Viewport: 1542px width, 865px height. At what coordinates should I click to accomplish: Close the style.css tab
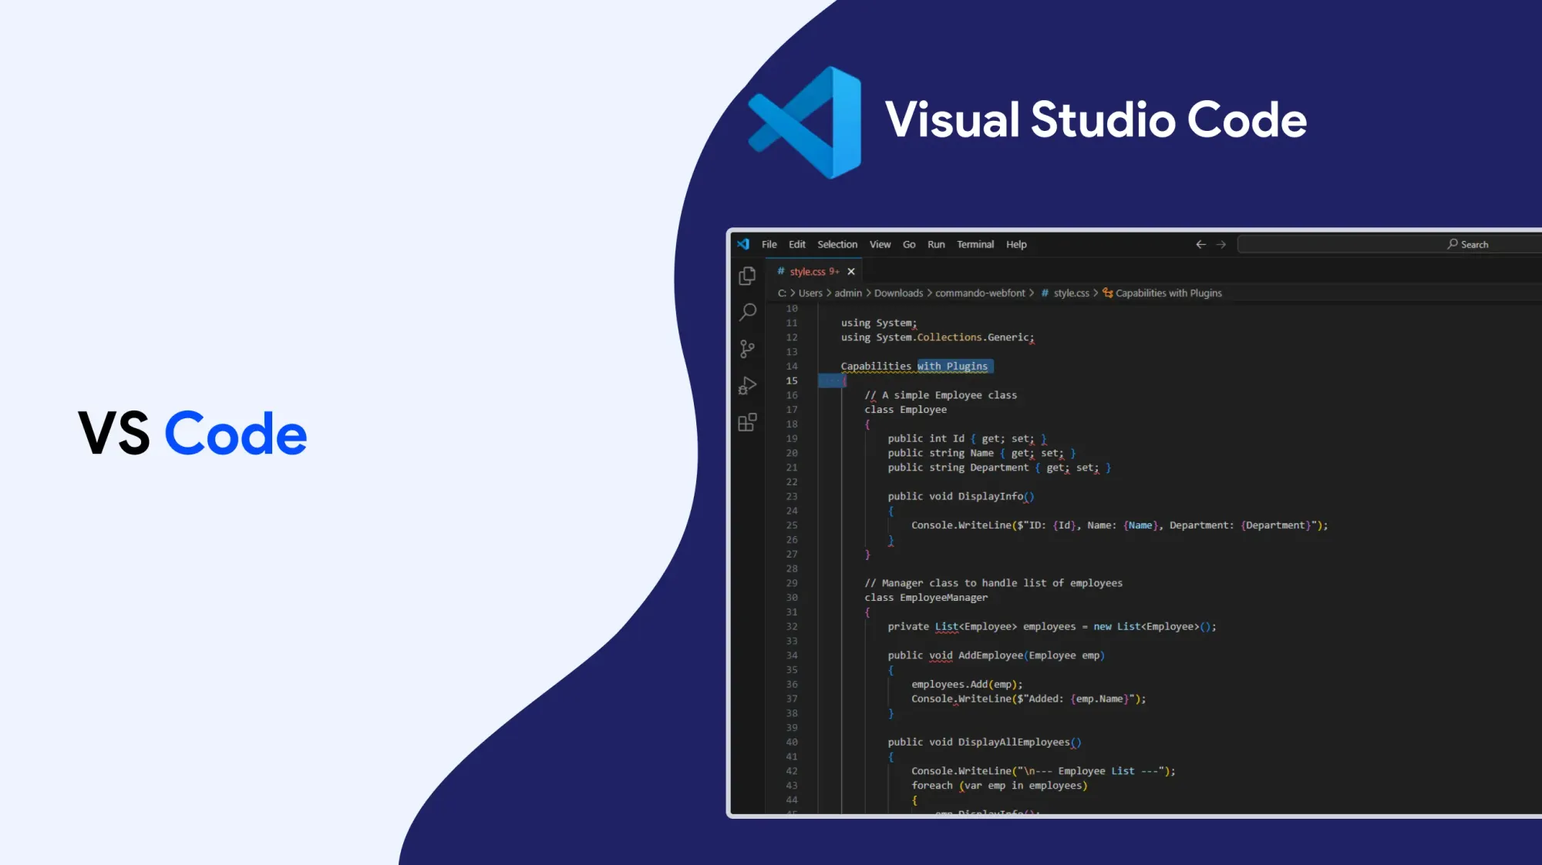[x=851, y=271]
